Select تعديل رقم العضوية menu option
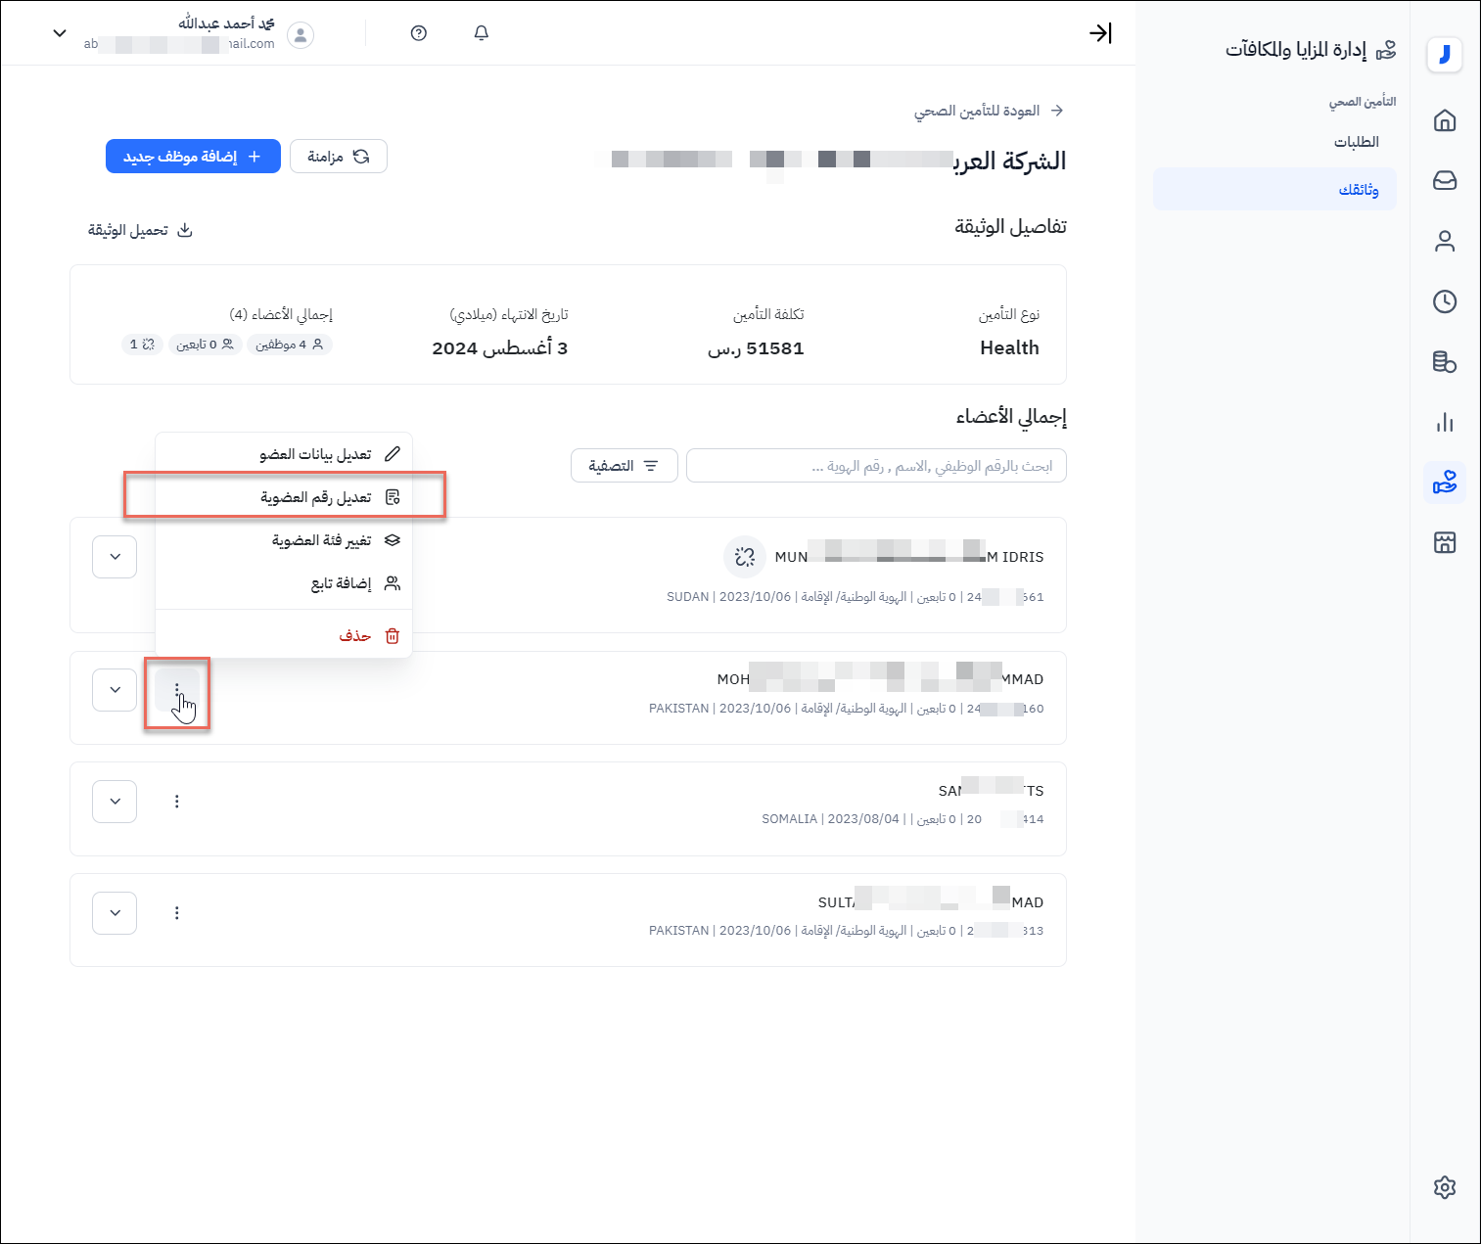Image resolution: width=1481 pixels, height=1244 pixels. [315, 497]
